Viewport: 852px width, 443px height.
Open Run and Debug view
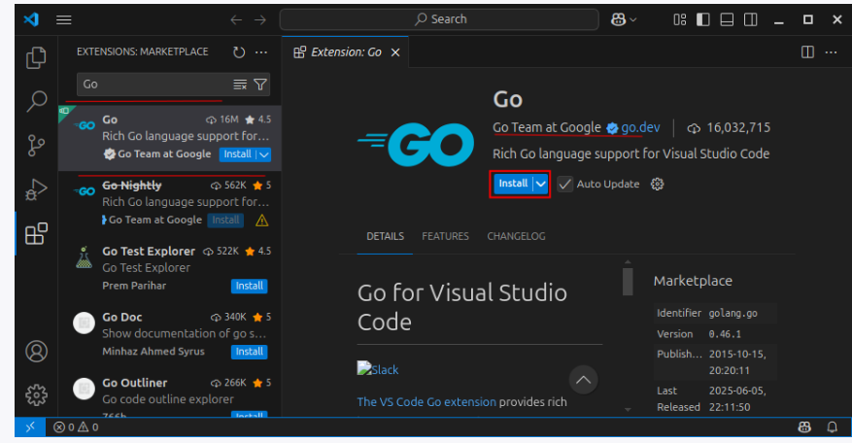36,189
